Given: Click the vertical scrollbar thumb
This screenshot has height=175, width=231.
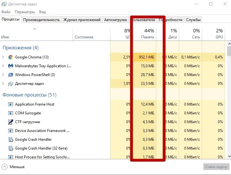Looking at the screenshot, I should point(229,51).
